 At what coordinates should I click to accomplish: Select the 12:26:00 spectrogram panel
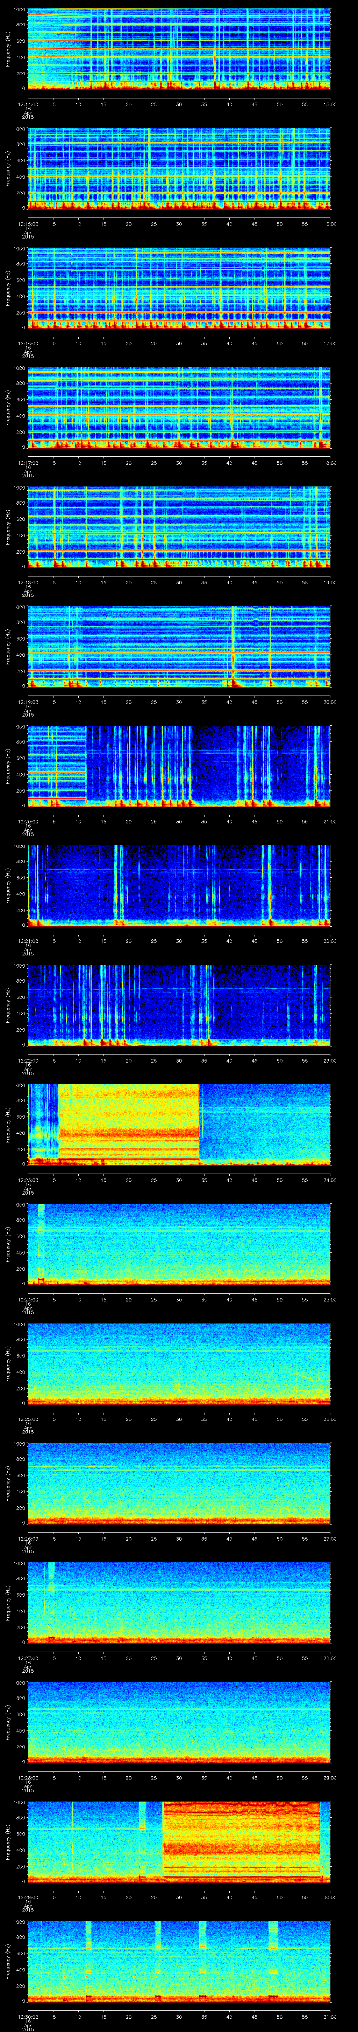(179, 1483)
